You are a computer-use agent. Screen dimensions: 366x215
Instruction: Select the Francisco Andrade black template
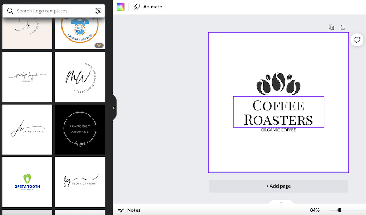80,129
